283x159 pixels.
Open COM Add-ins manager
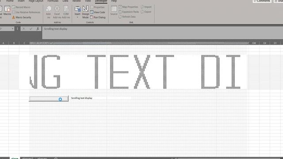66,12
